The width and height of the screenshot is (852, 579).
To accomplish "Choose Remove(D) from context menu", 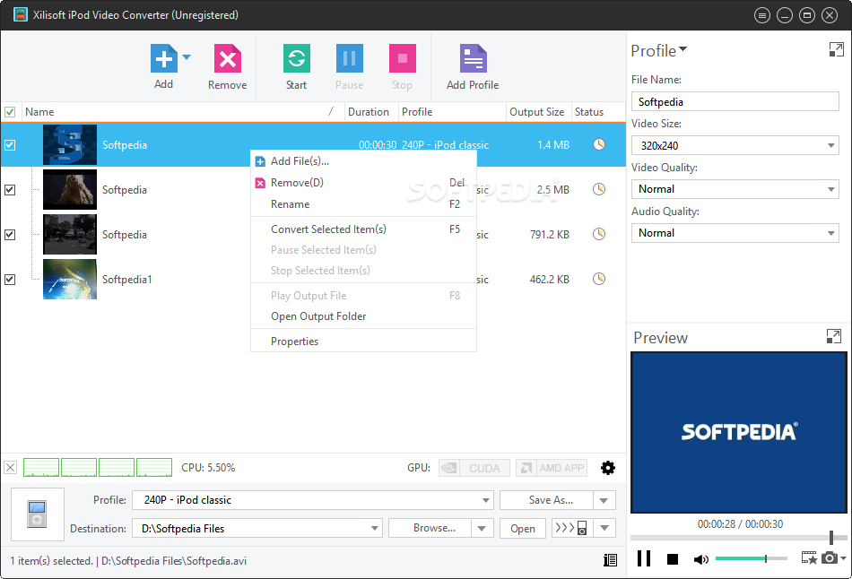I will click(x=363, y=183).
